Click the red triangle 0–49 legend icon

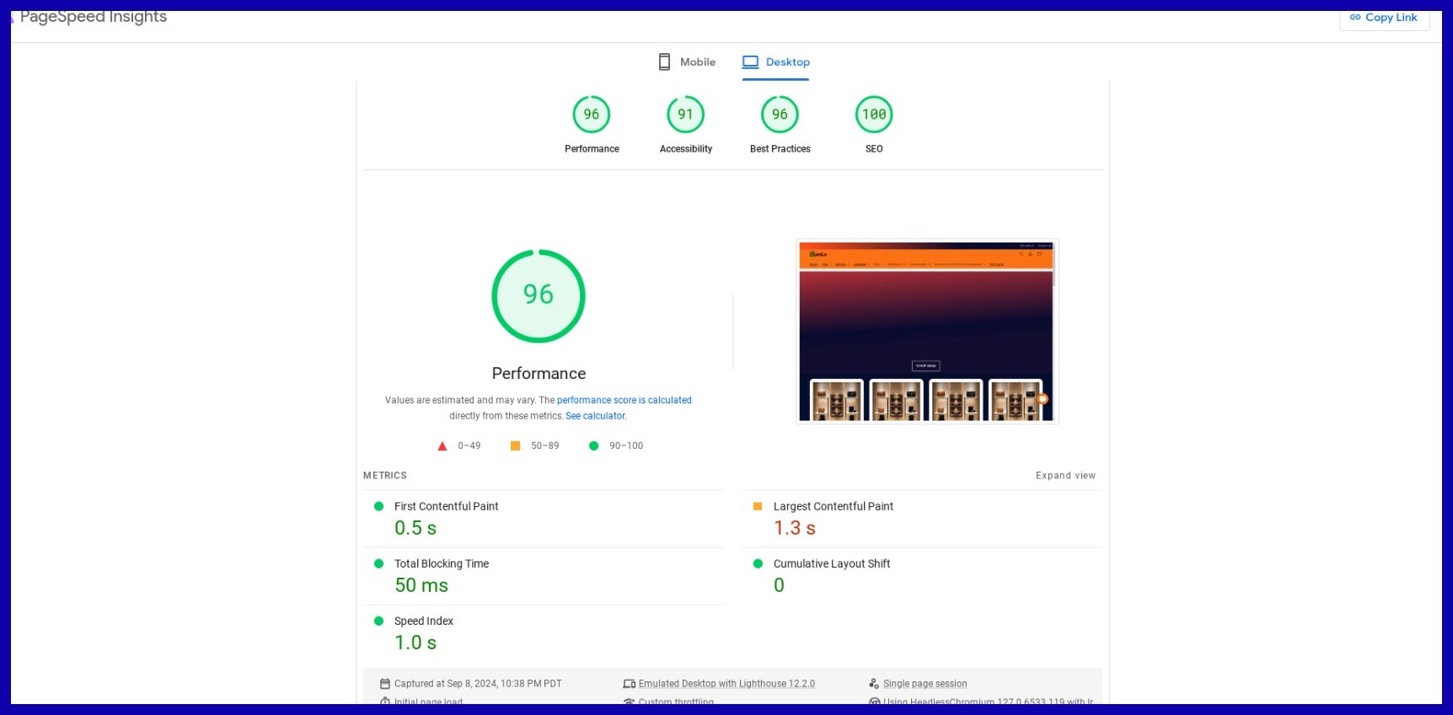click(442, 446)
